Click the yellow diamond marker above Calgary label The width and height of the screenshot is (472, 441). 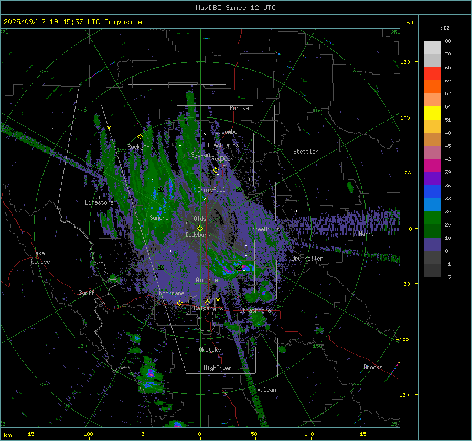[x=207, y=302]
